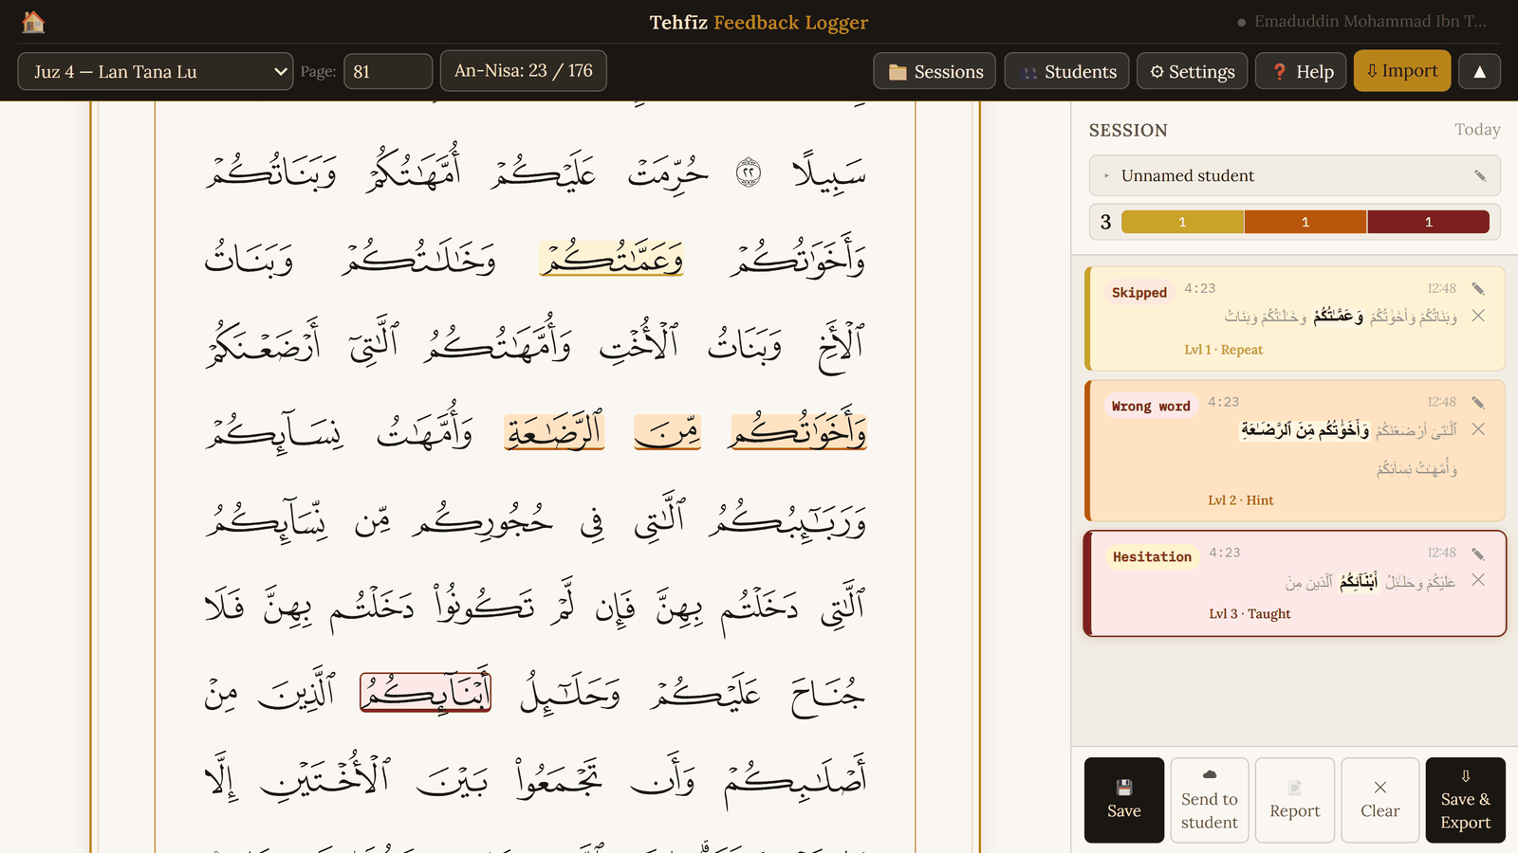Click the orange highlighted word وأخواتكم
The image size is (1518, 853).
point(798,431)
